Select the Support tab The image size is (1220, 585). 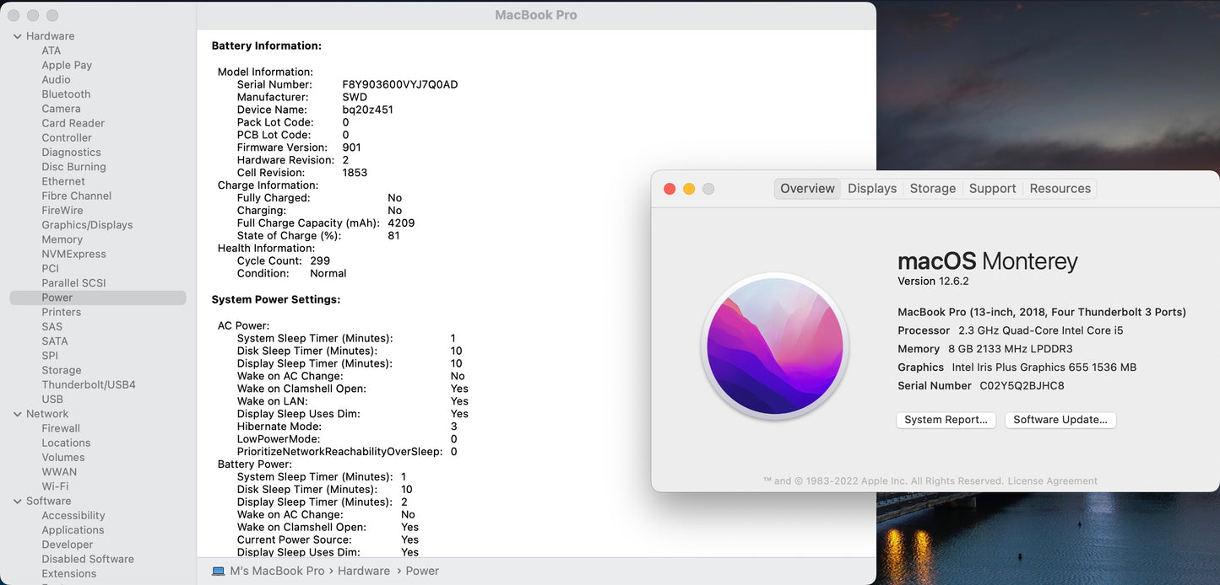click(992, 189)
